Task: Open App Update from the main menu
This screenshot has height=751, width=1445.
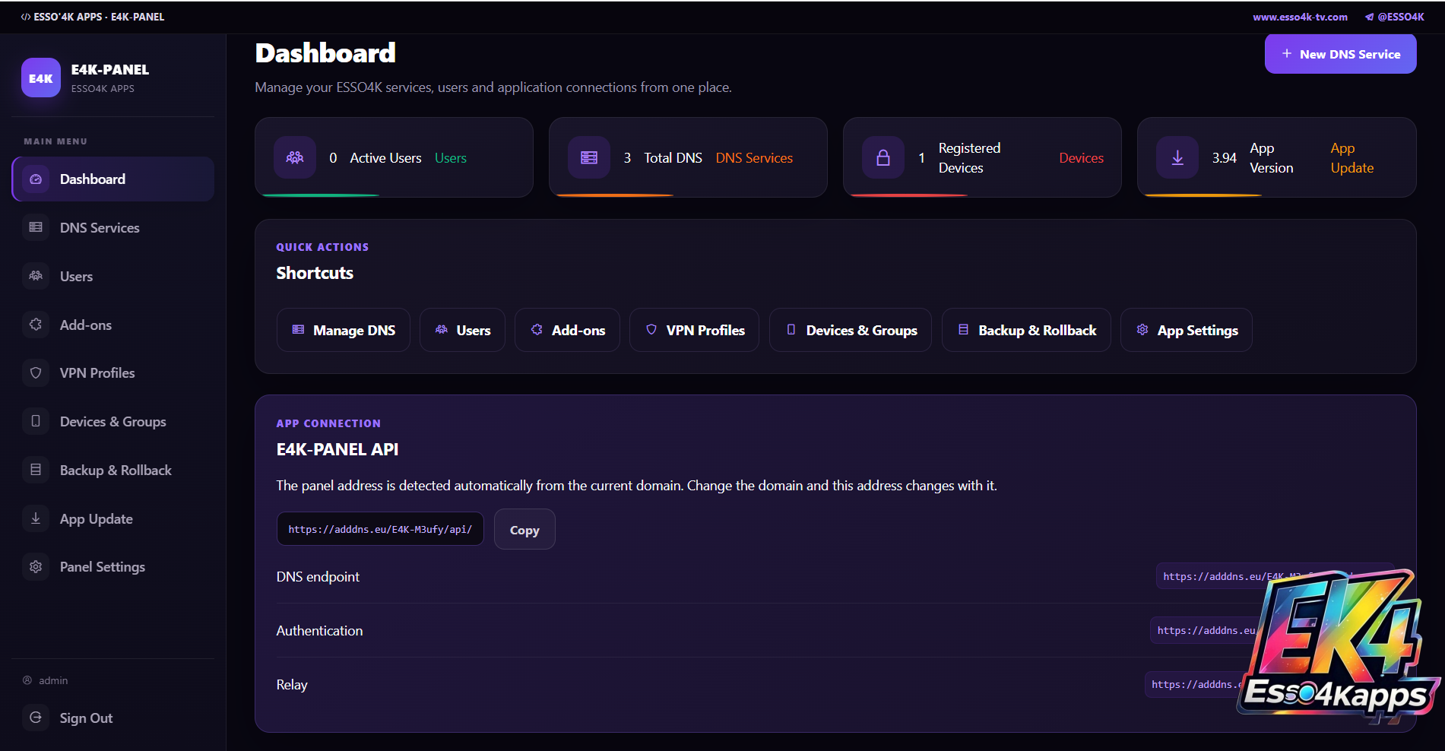Action: coord(113,518)
